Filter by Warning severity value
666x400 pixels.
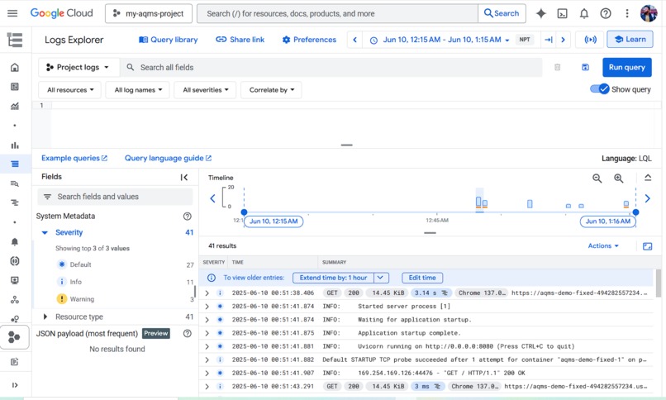coord(82,299)
